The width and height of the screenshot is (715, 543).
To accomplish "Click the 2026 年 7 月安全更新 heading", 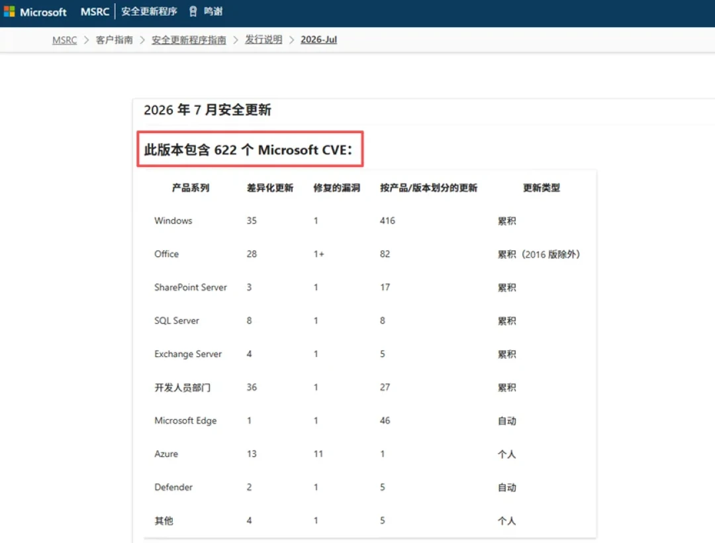I will pyautogui.click(x=207, y=110).
